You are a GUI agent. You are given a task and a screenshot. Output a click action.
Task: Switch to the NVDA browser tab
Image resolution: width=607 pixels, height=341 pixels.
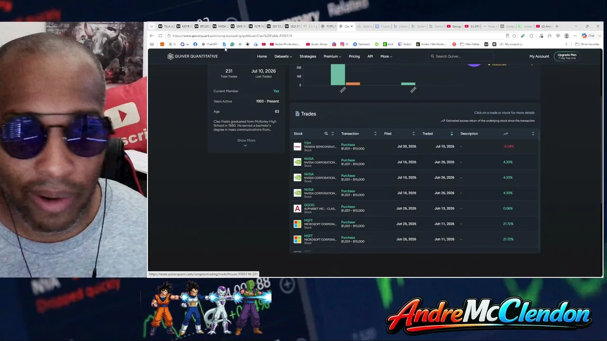(220, 27)
